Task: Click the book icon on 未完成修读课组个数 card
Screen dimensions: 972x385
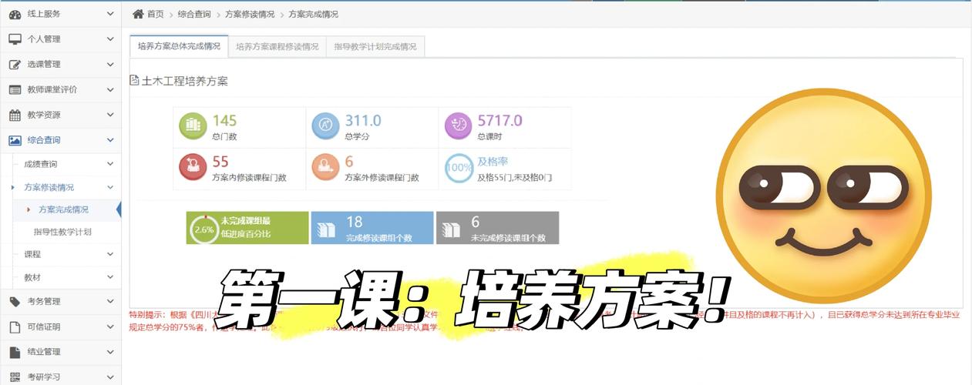Action: pyautogui.click(x=452, y=229)
